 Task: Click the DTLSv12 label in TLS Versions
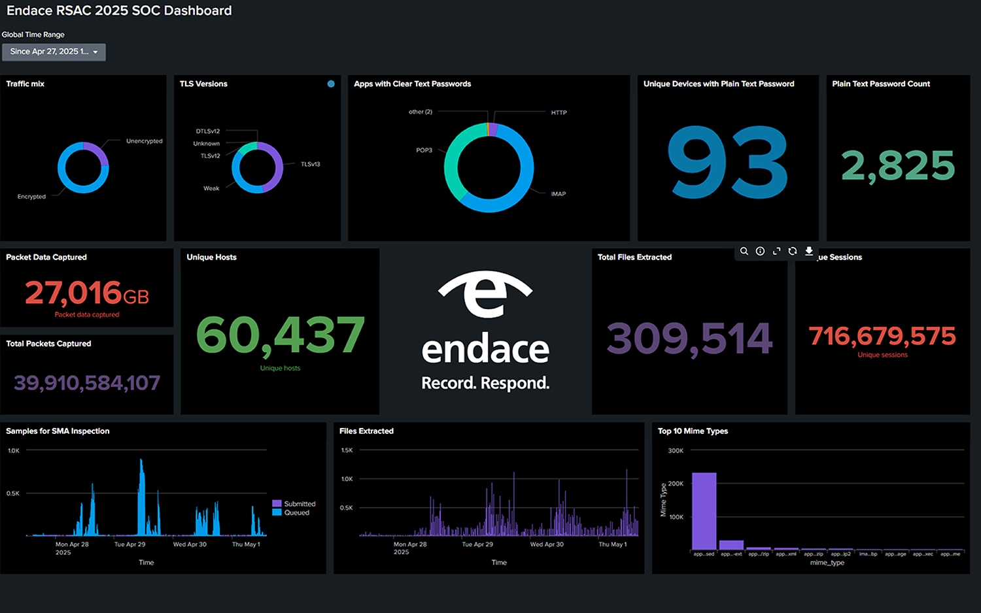pyautogui.click(x=208, y=131)
